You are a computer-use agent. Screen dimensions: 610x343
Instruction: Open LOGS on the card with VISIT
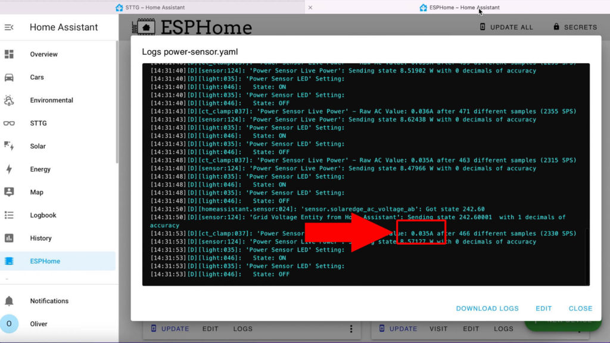[x=504, y=329]
